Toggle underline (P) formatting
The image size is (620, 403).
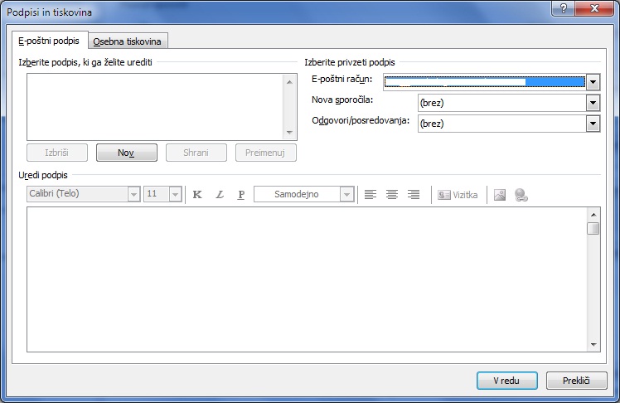coord(241,195)
